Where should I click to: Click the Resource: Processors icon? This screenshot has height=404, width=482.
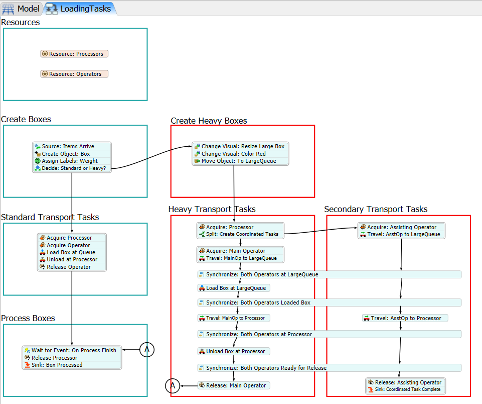click(45, 54)
